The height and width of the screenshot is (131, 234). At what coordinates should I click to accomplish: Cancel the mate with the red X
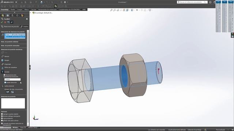5,22
